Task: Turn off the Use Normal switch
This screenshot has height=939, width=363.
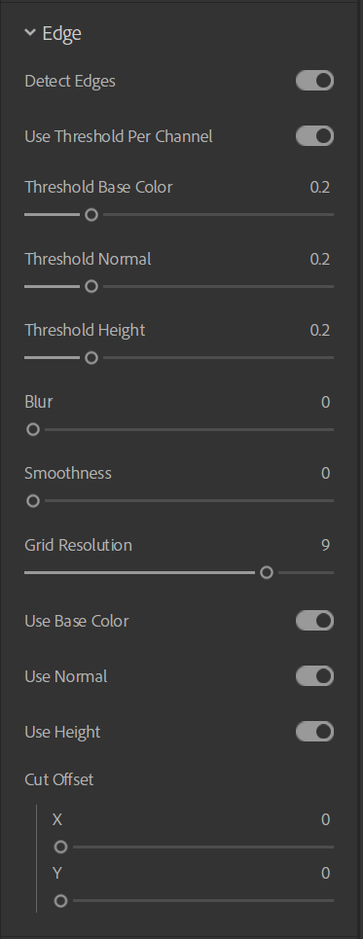Action: pos(314,676)
